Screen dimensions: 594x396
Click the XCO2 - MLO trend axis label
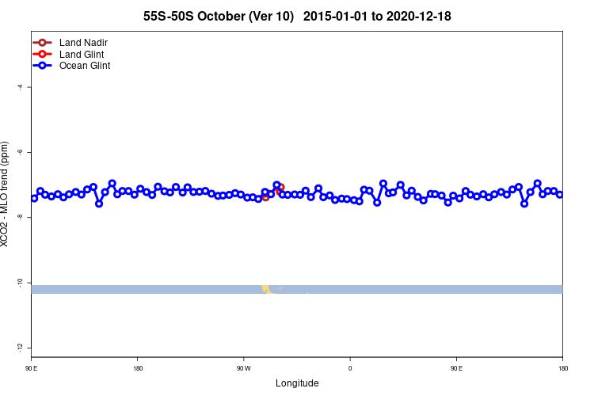click(x=4, y=194)
